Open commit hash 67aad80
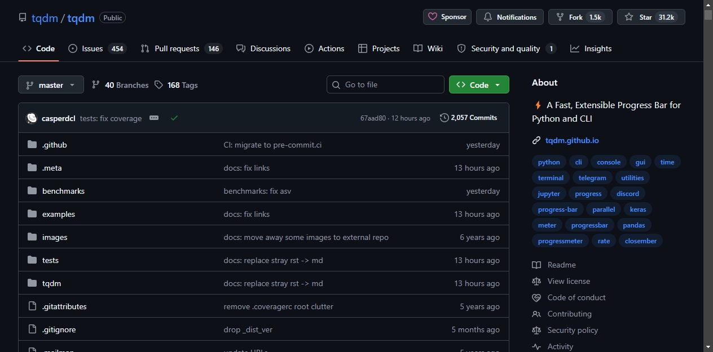Image resolution: width=713 pixels, height=352 pixels. coord(373,118)
